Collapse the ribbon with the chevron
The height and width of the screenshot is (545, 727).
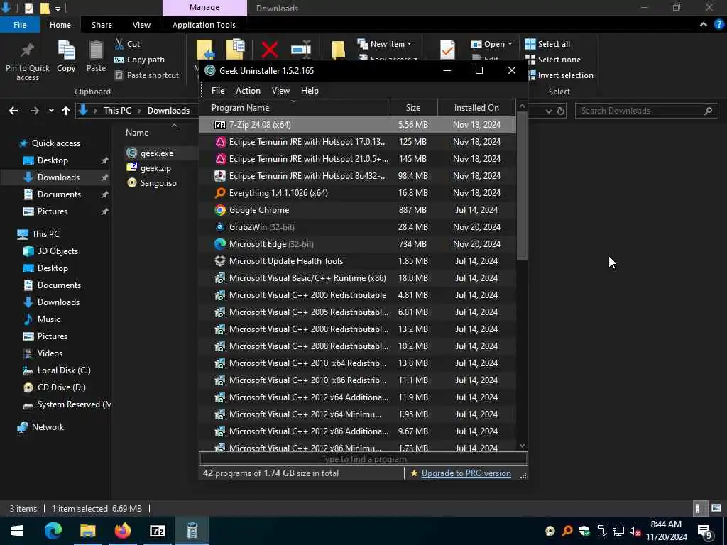point(704,25)
